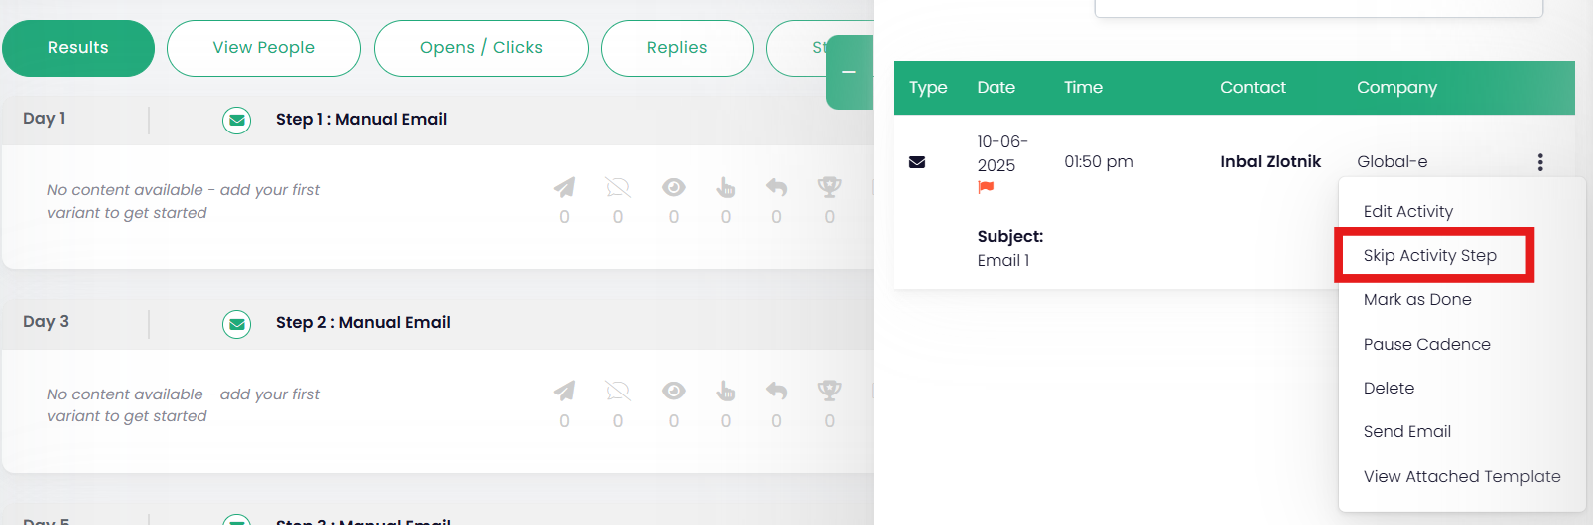Click the Inbal Zlotnik contact name
Screen dimensions: 1593x525
1270,162
